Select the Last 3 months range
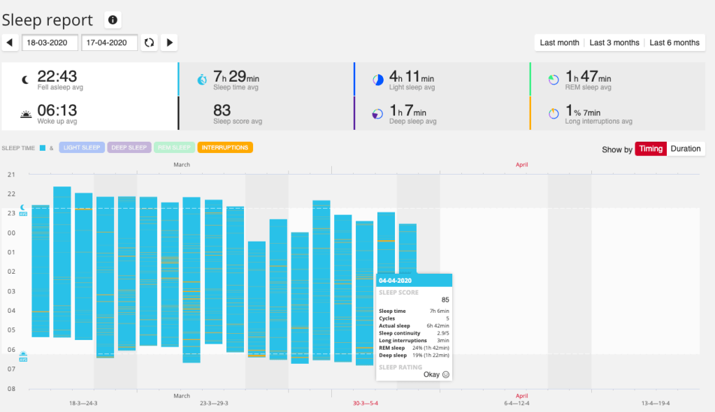The width and height of the screenshot is (715, 412). [x=614, y=43]
